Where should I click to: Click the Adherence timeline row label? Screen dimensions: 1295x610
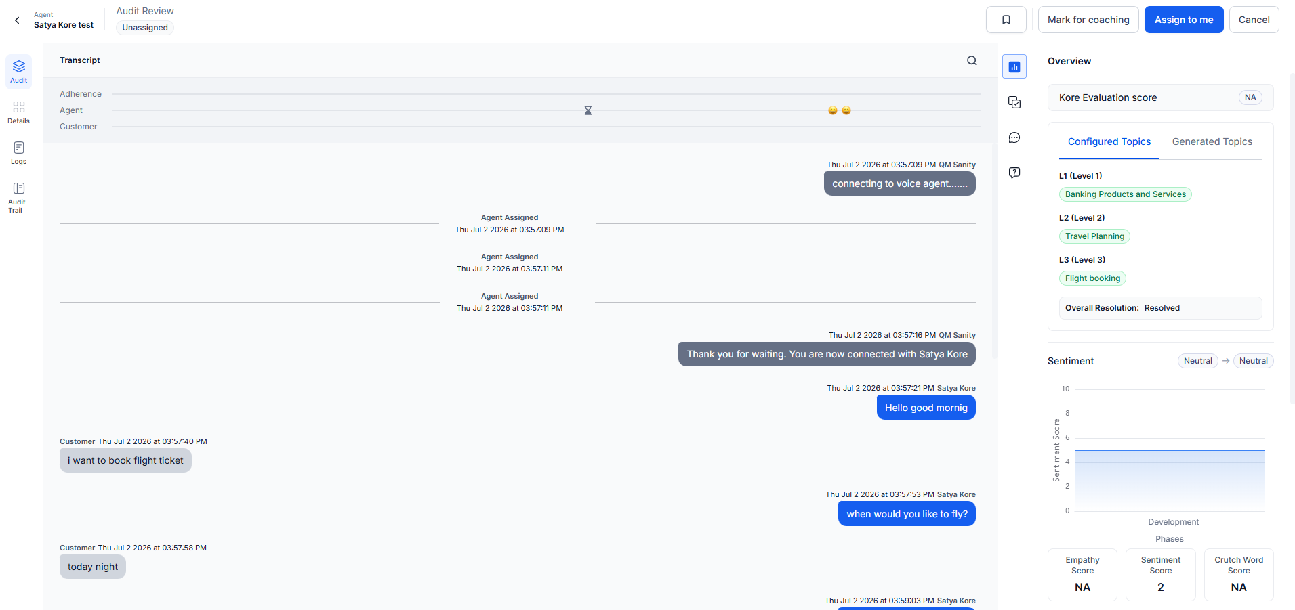point(81,94)
